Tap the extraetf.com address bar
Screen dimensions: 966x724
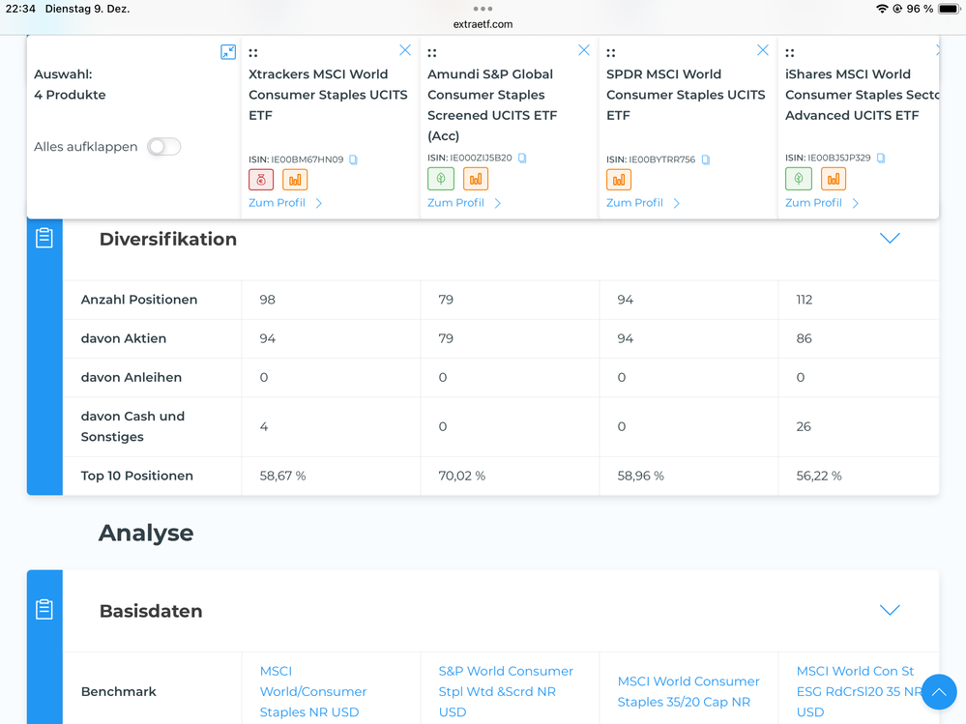[x=483, y=24]
